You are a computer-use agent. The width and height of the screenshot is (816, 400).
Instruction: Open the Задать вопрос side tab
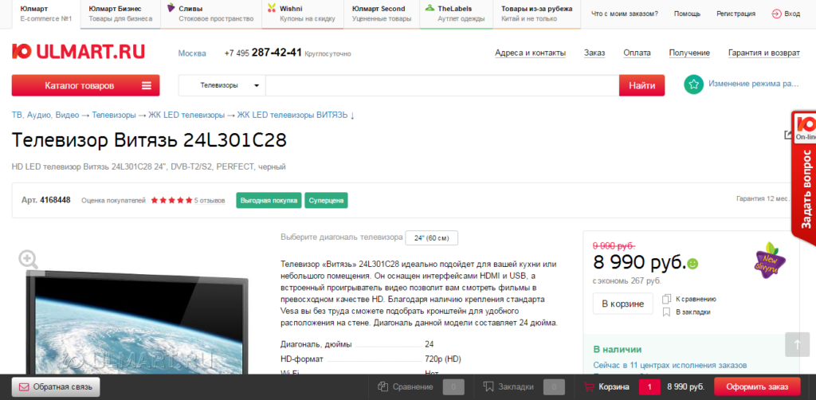click(x=804, y=177)
